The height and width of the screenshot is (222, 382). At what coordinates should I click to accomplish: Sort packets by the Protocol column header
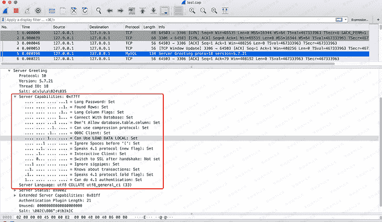coord(132,27)
